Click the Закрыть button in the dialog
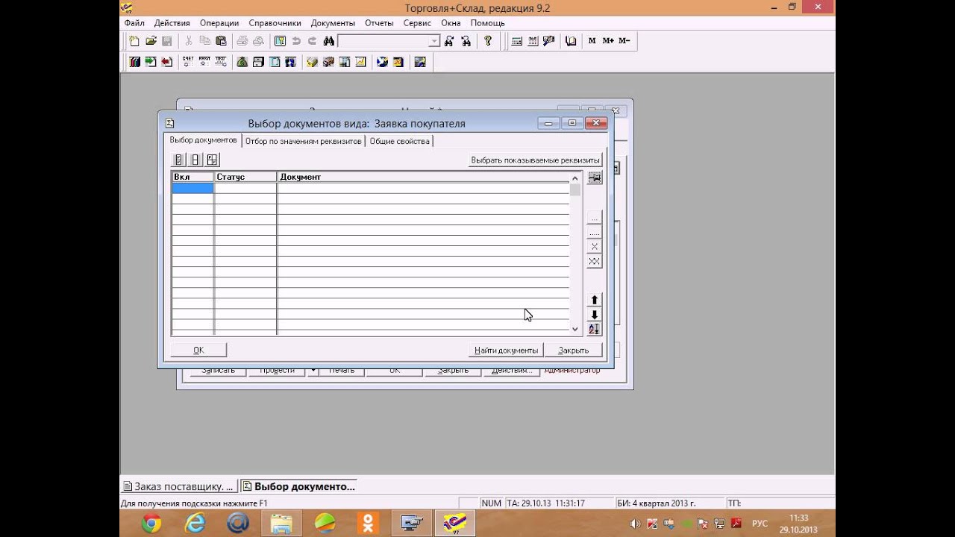The width and height of the screenshot is (955, 537). [x=573, y=350]
